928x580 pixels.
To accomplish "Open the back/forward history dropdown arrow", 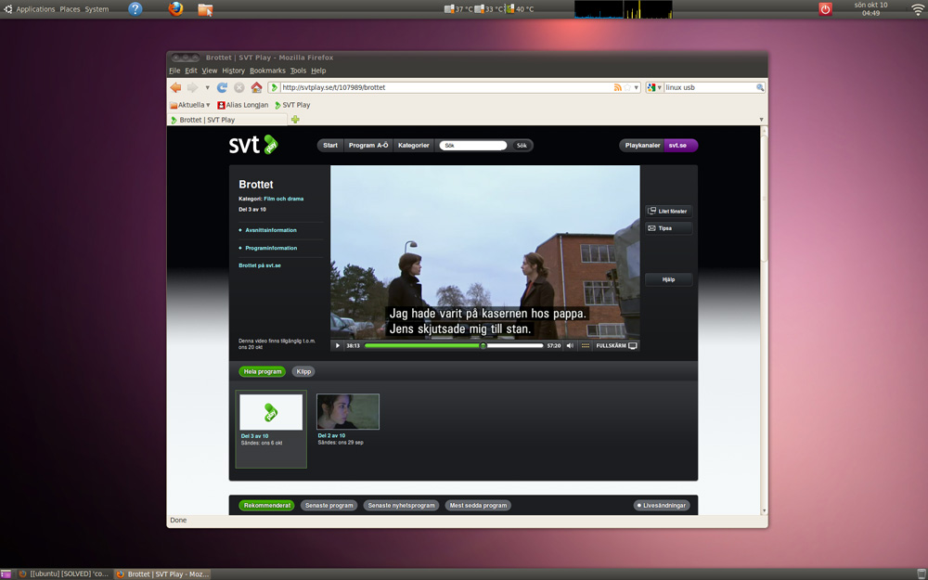I will pyautogui.click(x=207, y=87).
